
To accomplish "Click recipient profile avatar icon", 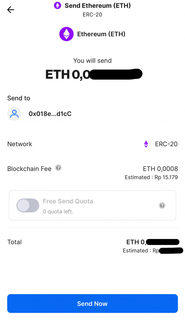I will point(14,113).
